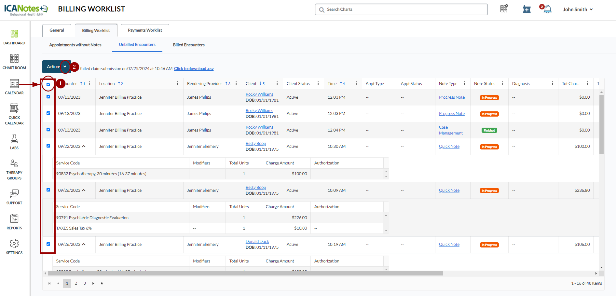Open the John Smith user menu
Screen dimensions: 616x296
[x=578, y=9]
